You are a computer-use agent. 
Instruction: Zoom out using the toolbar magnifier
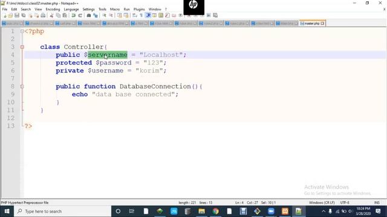click(x=111, y=16)
